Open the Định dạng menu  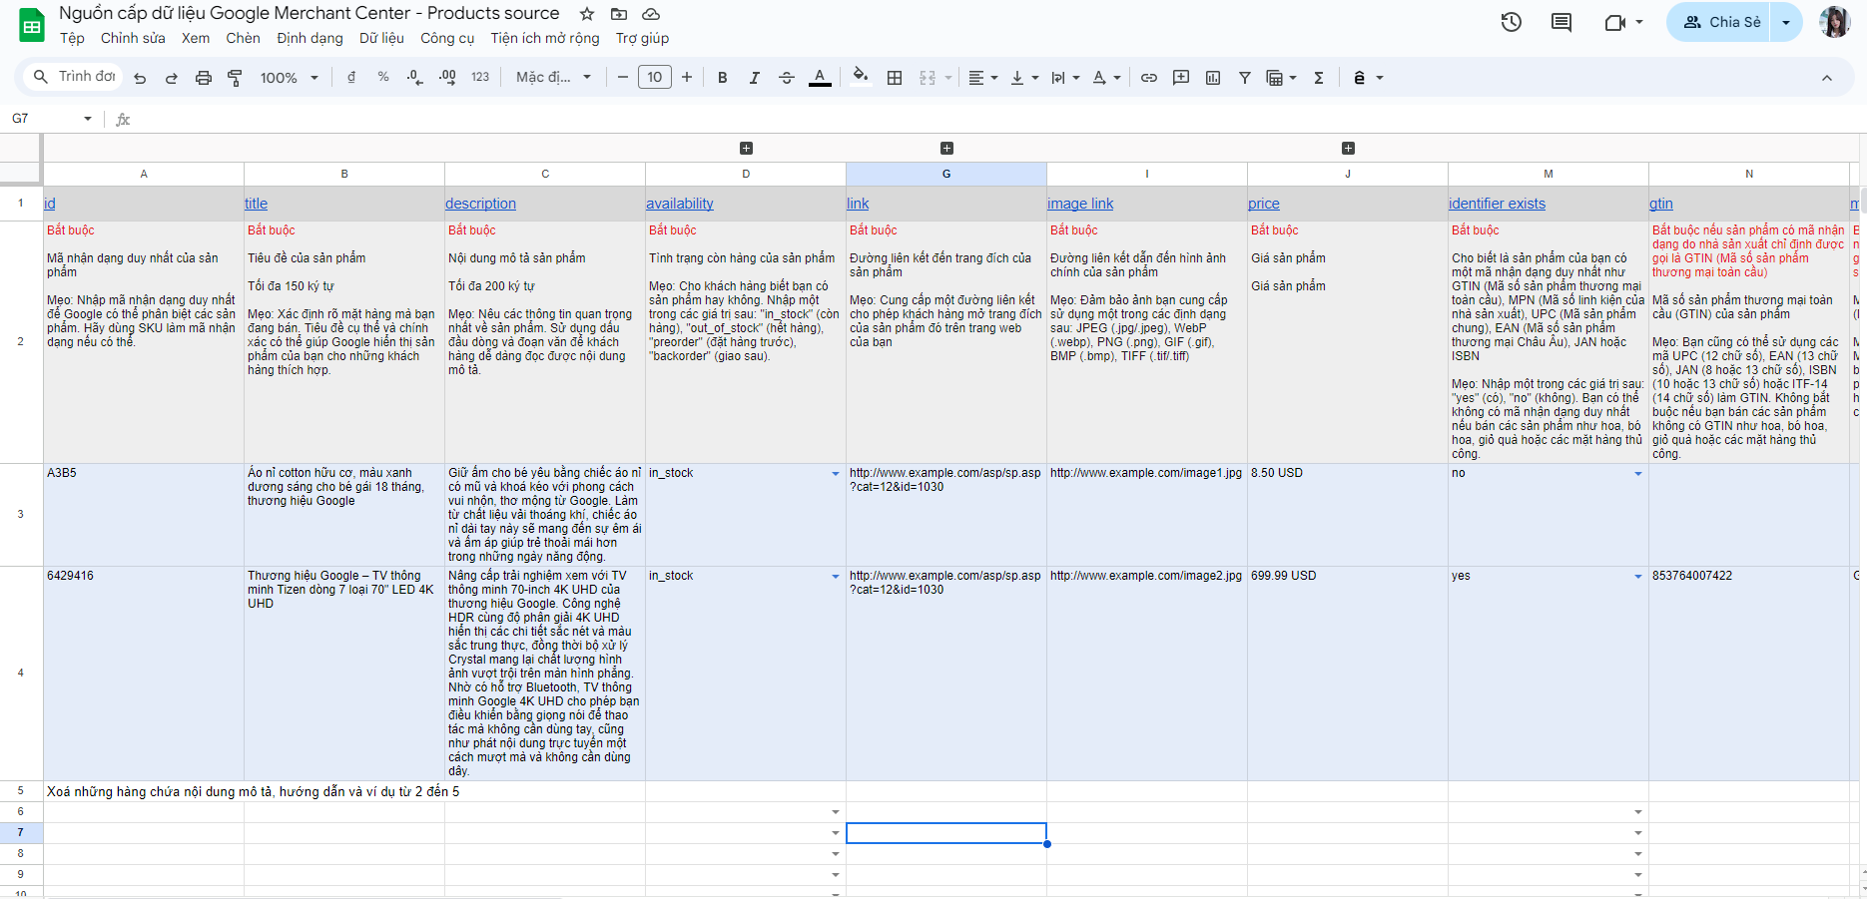pos(310,38)
